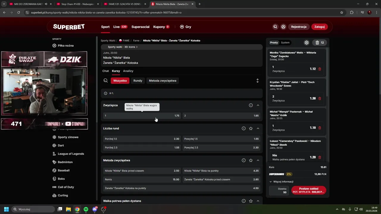Edit the Stawka stake field
The width and height of the screenshot is (381, 214).
[279, 191]
